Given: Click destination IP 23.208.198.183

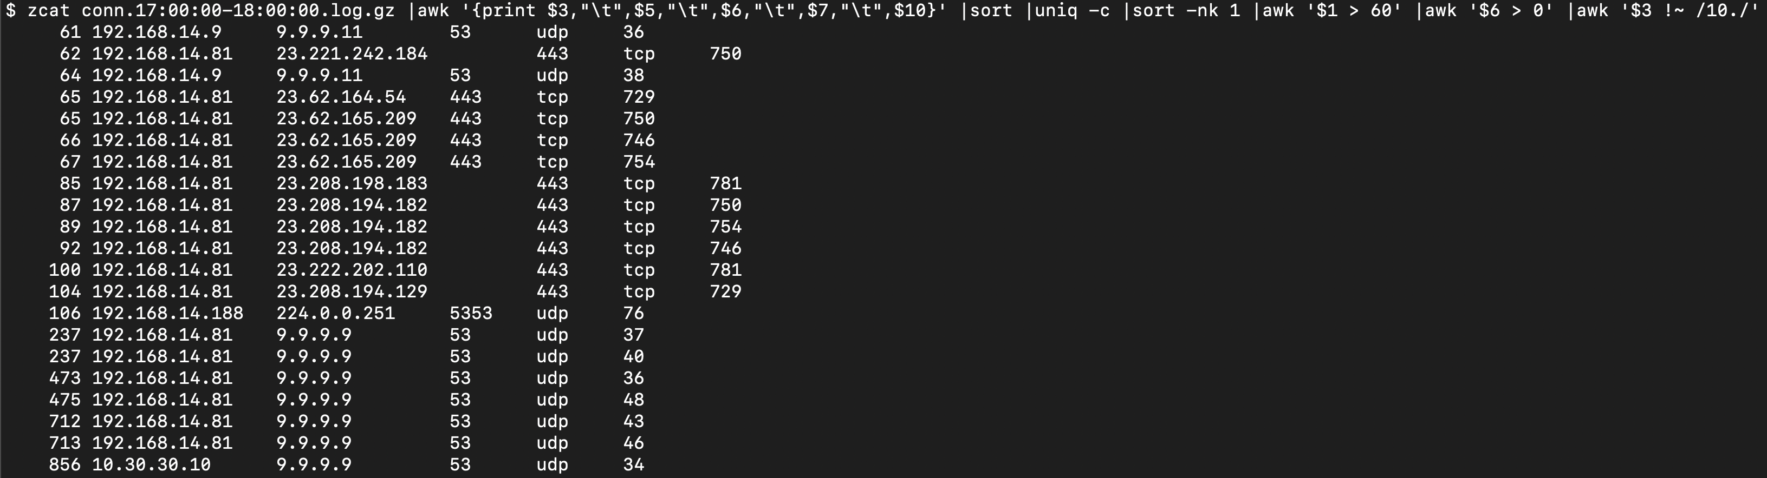Looking at the screenshot, I should coord(352,183).
